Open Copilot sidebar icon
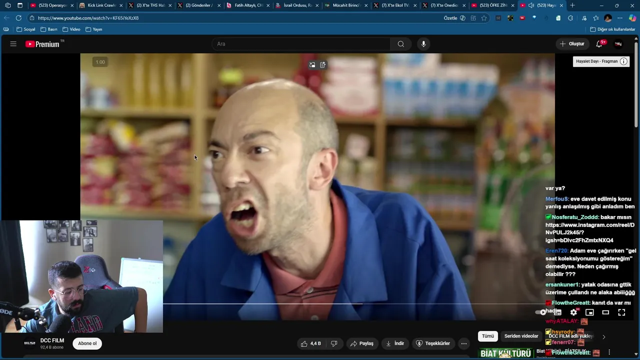 pyautogui.click(x=632, y=18)
